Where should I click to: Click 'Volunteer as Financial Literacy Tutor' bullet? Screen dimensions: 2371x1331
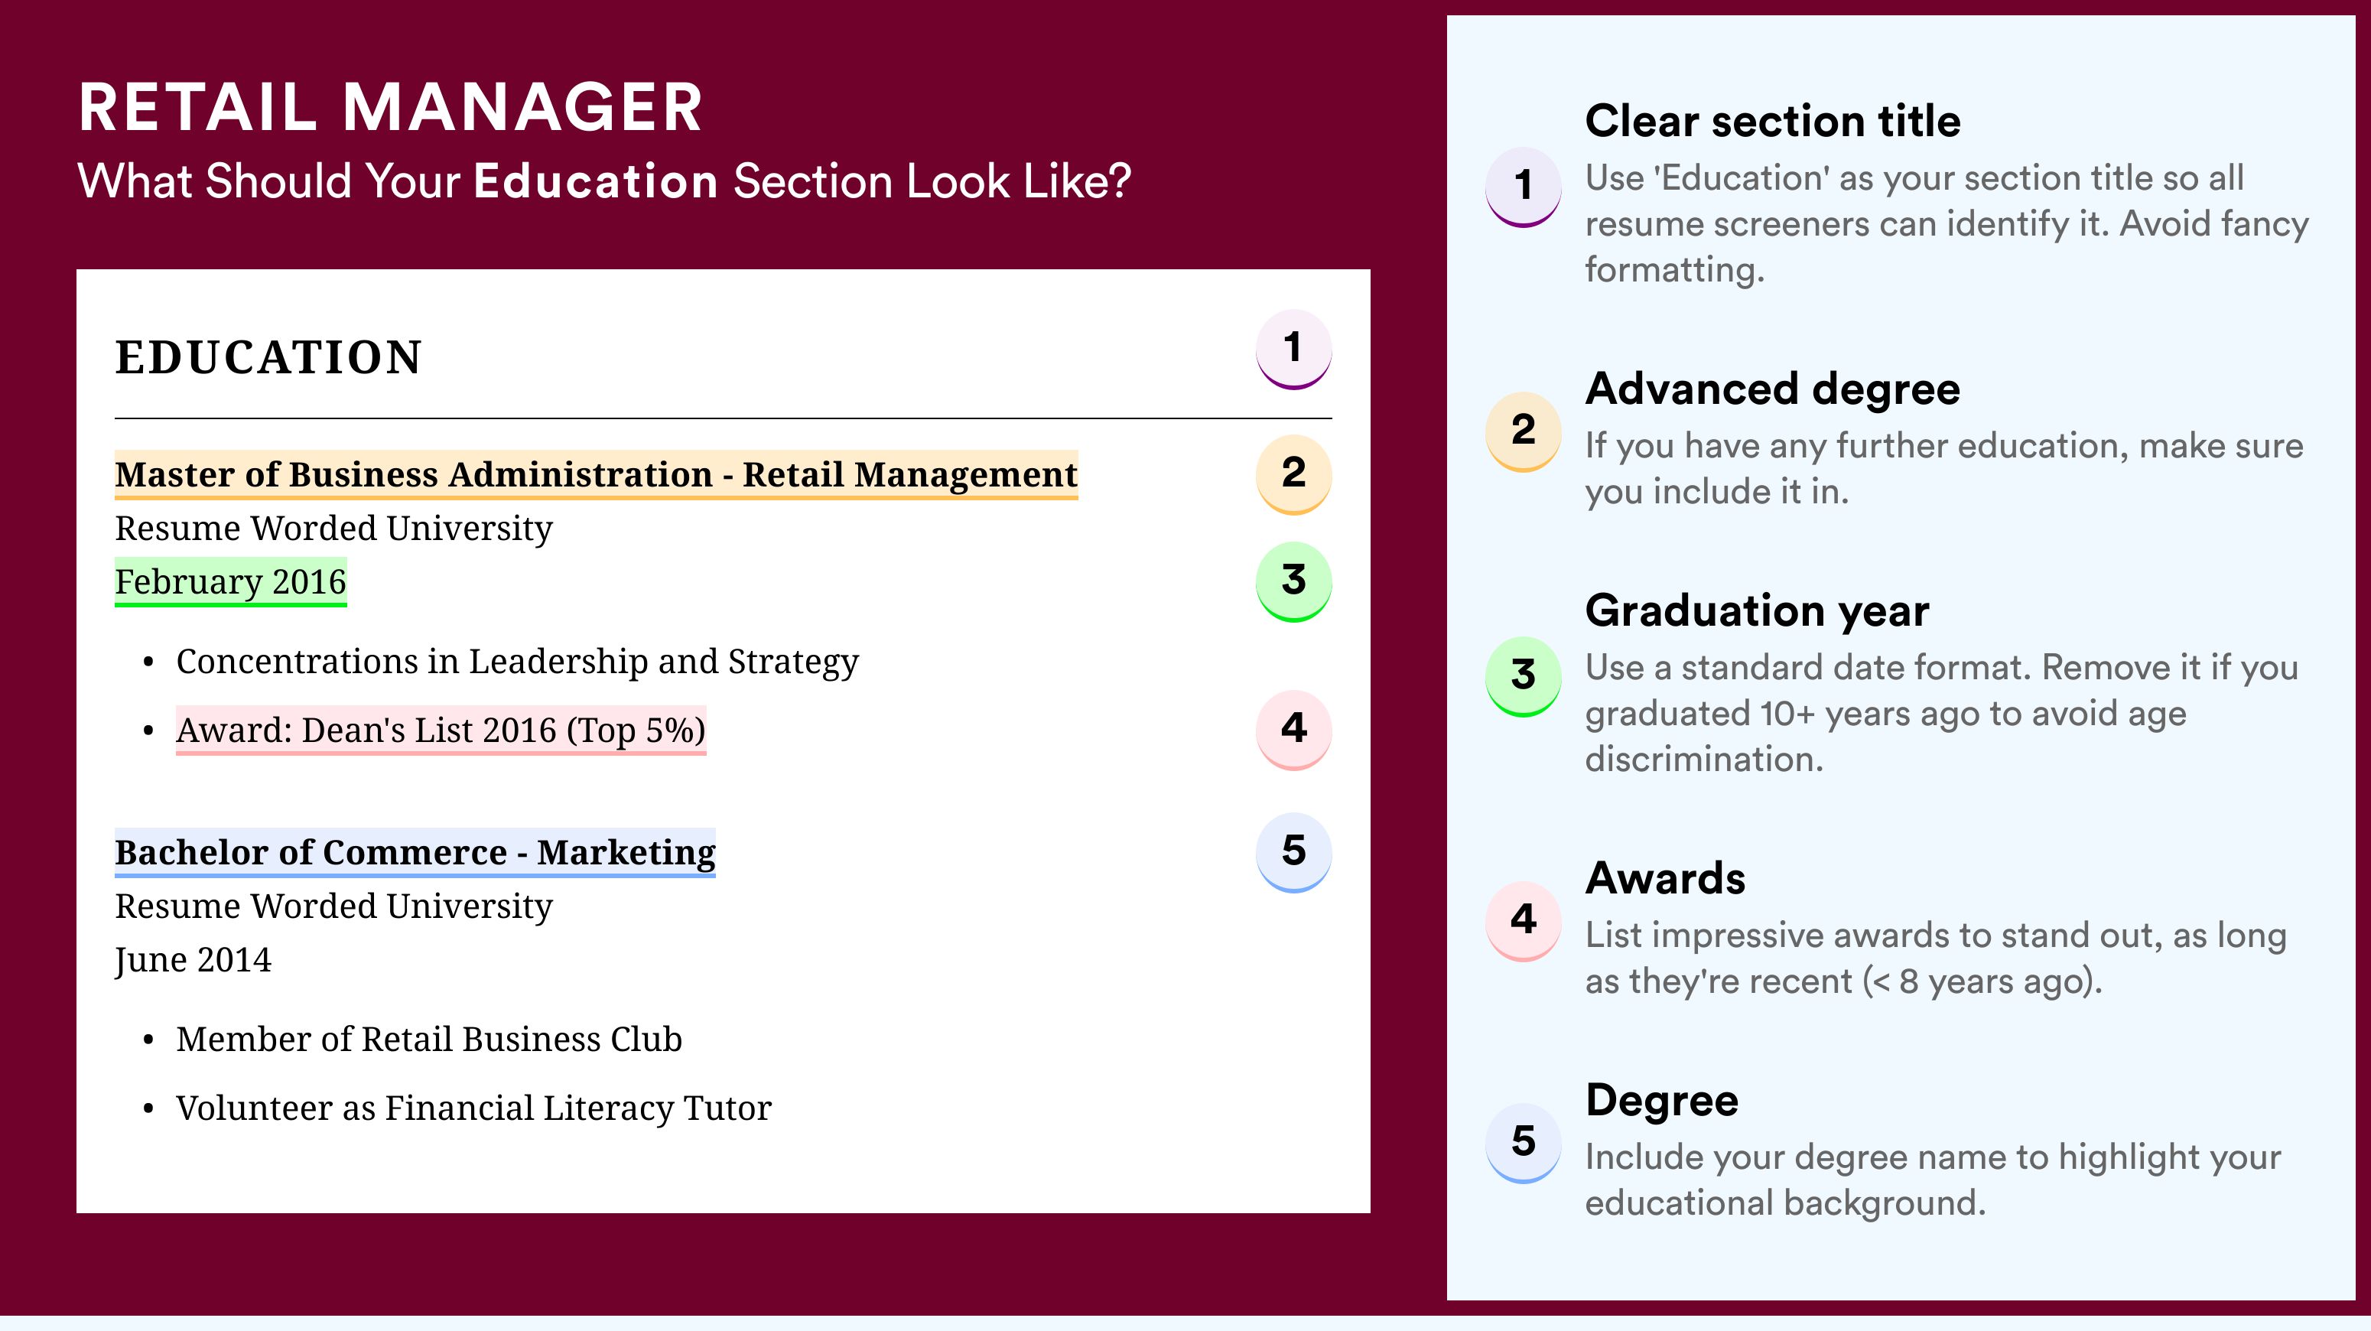(x=473, y=1109)
